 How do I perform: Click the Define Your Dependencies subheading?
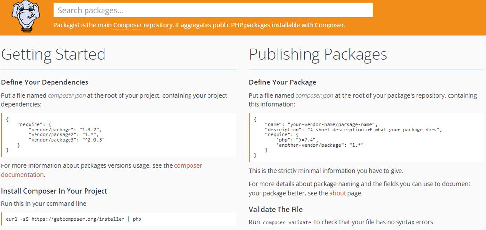45,82
